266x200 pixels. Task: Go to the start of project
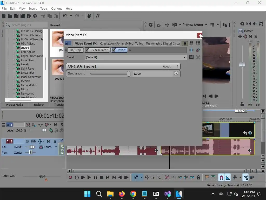point(108,178)
